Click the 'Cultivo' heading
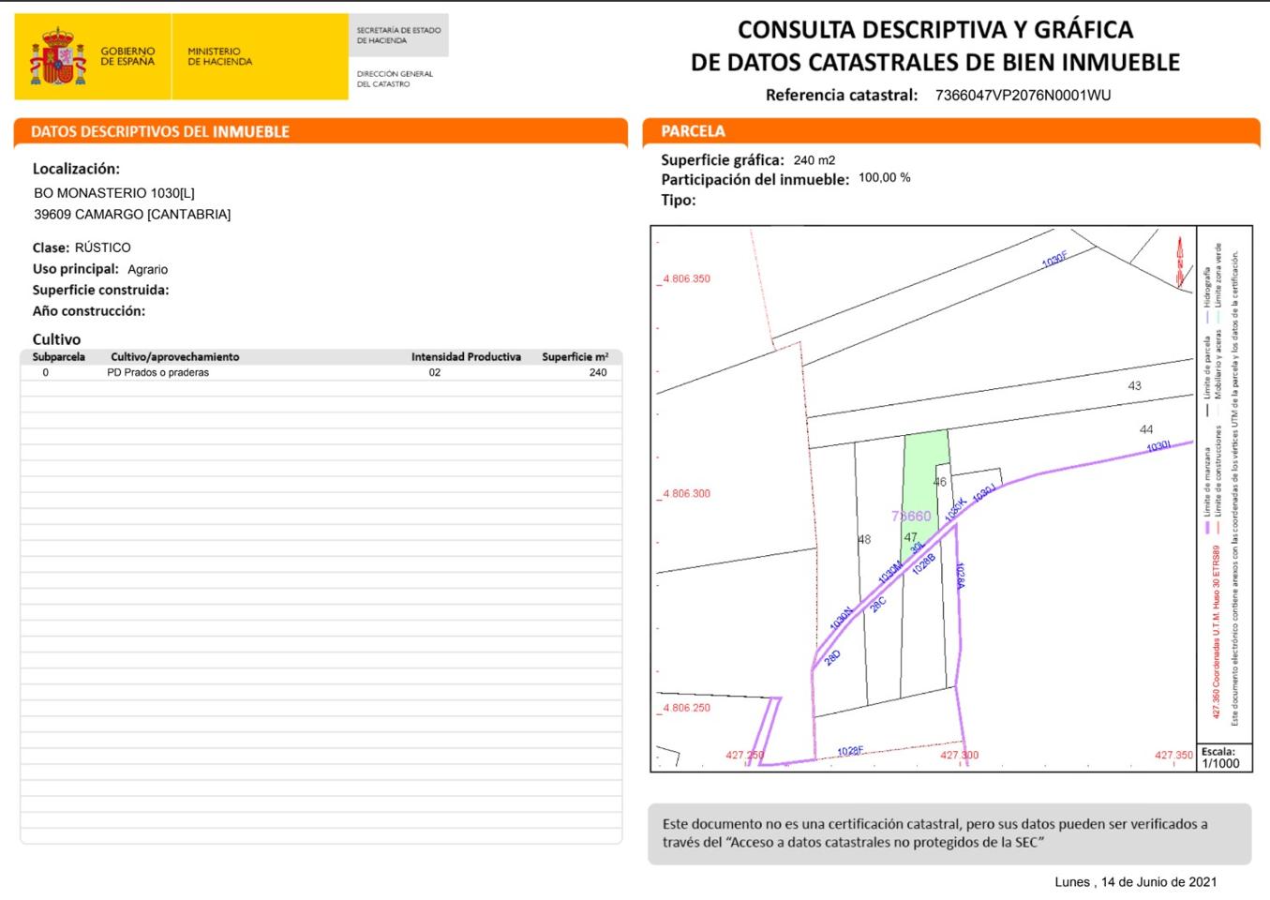 click(x=56, y=339)
